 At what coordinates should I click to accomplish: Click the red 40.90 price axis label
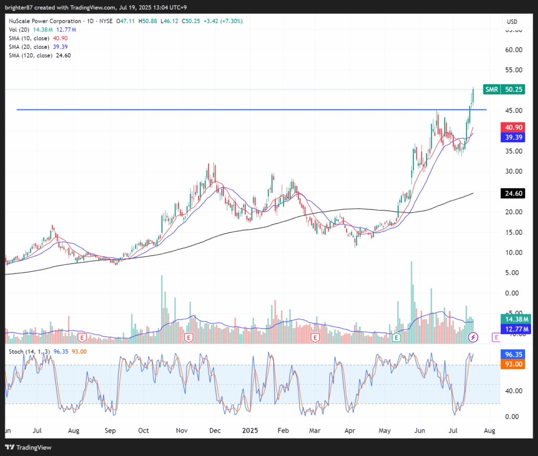pos(513,127)
